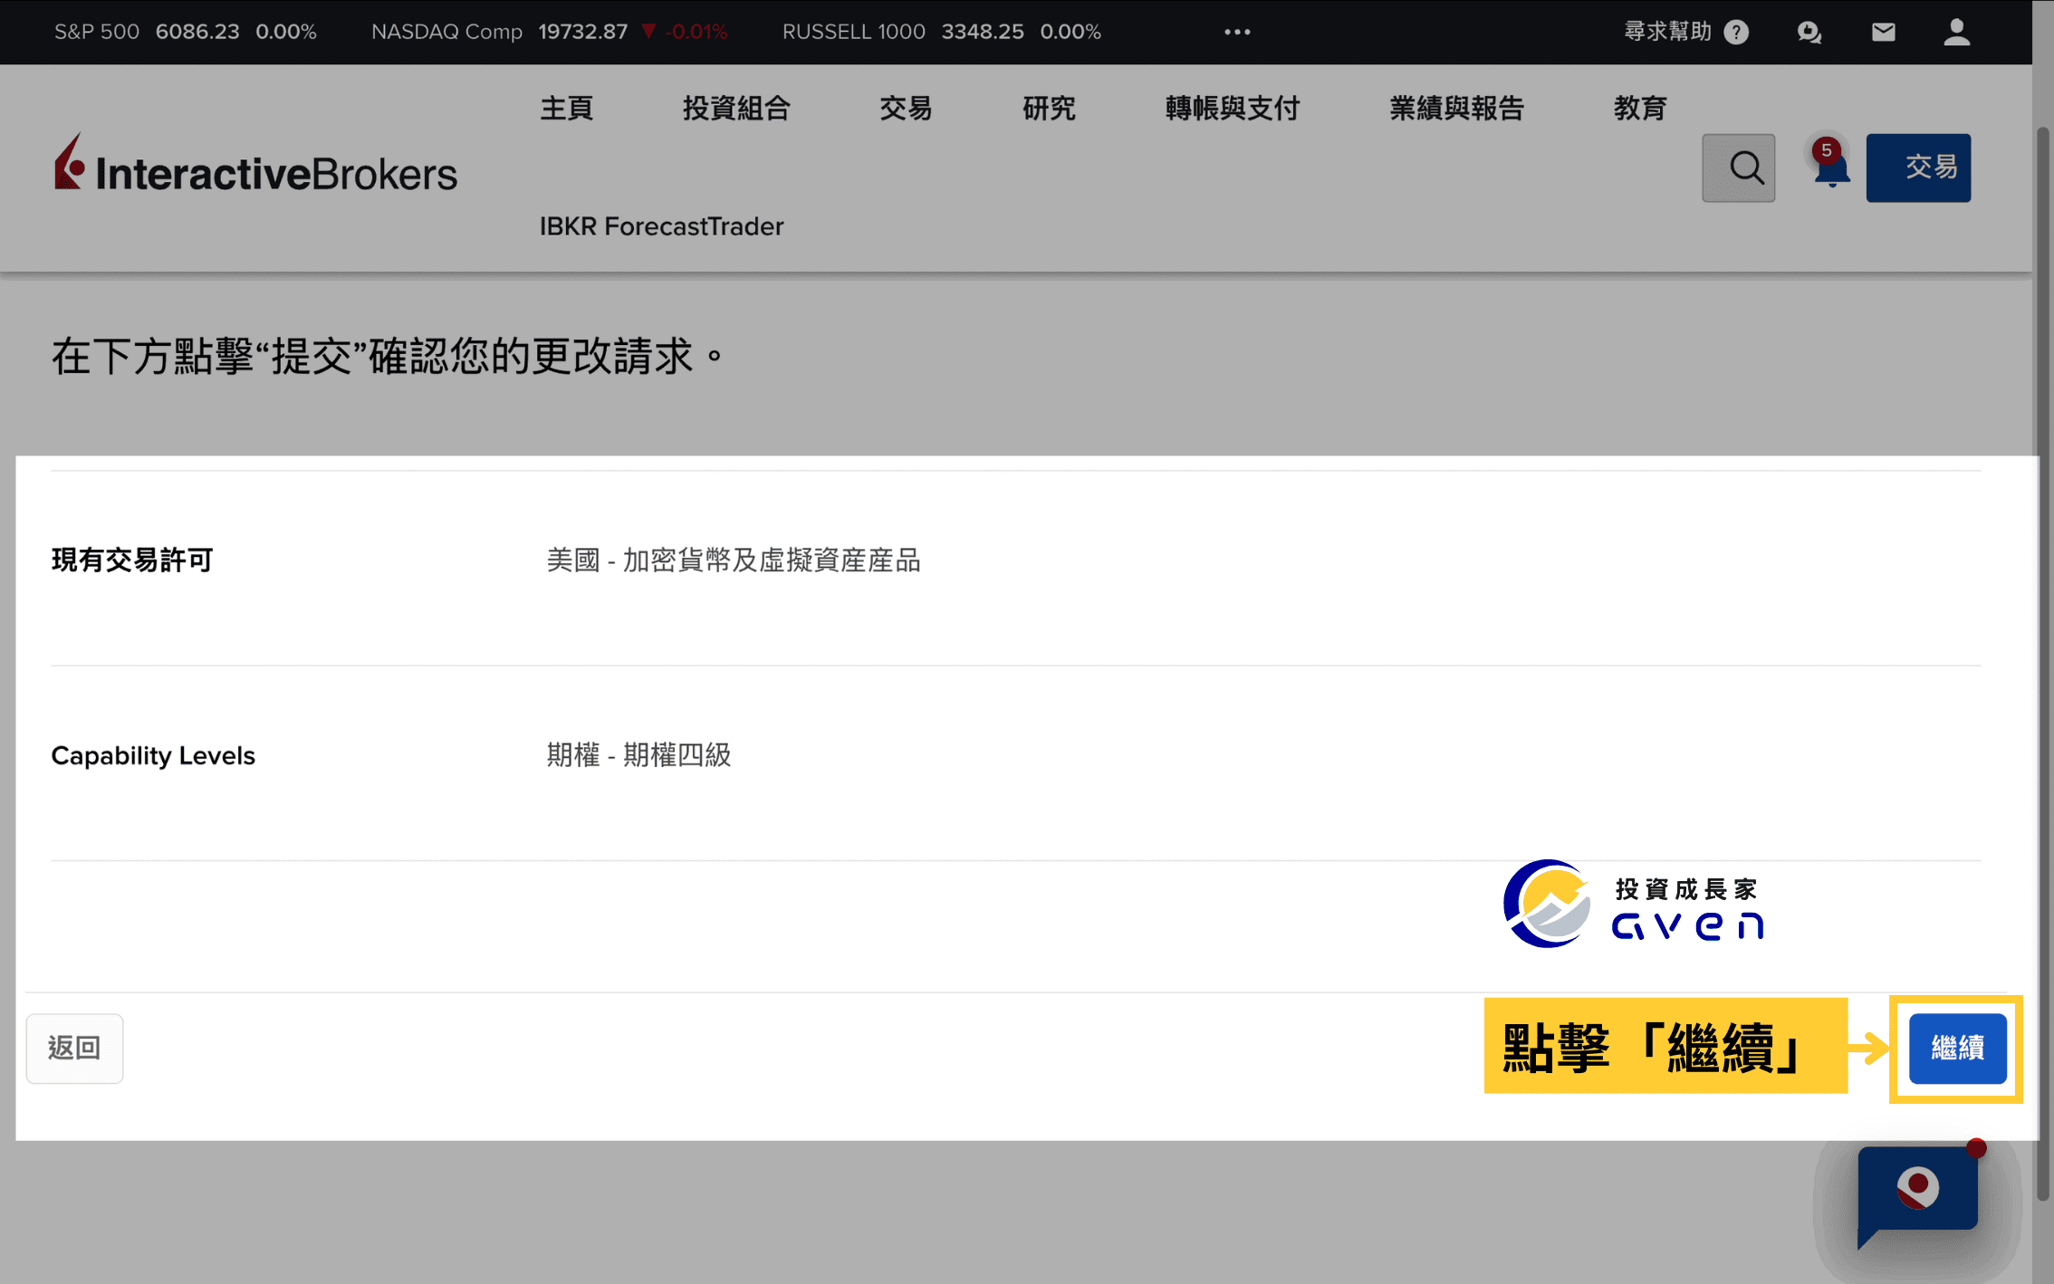Open the 轉帳與支付 menu
This screenshot has height=1284, width=2054.
point(1233,108)
